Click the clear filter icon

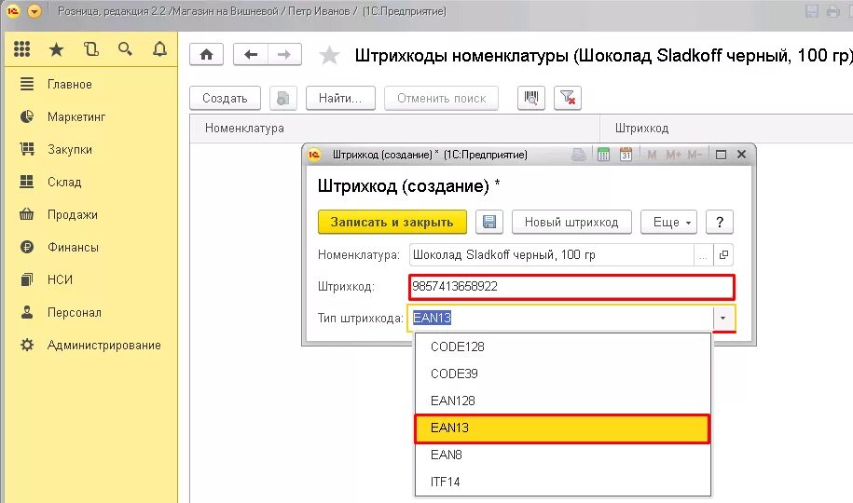pos(568,98)
